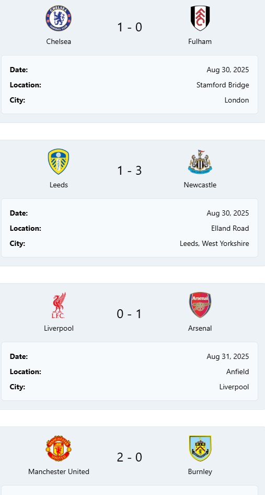
Task: Click the 1 - 3 Leeds Newcastle score
Action: click(129, 171)
